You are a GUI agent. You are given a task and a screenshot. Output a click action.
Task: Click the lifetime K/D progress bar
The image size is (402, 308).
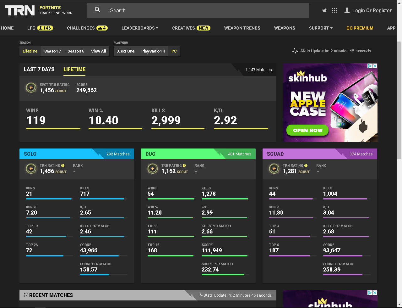pos(241,129)
